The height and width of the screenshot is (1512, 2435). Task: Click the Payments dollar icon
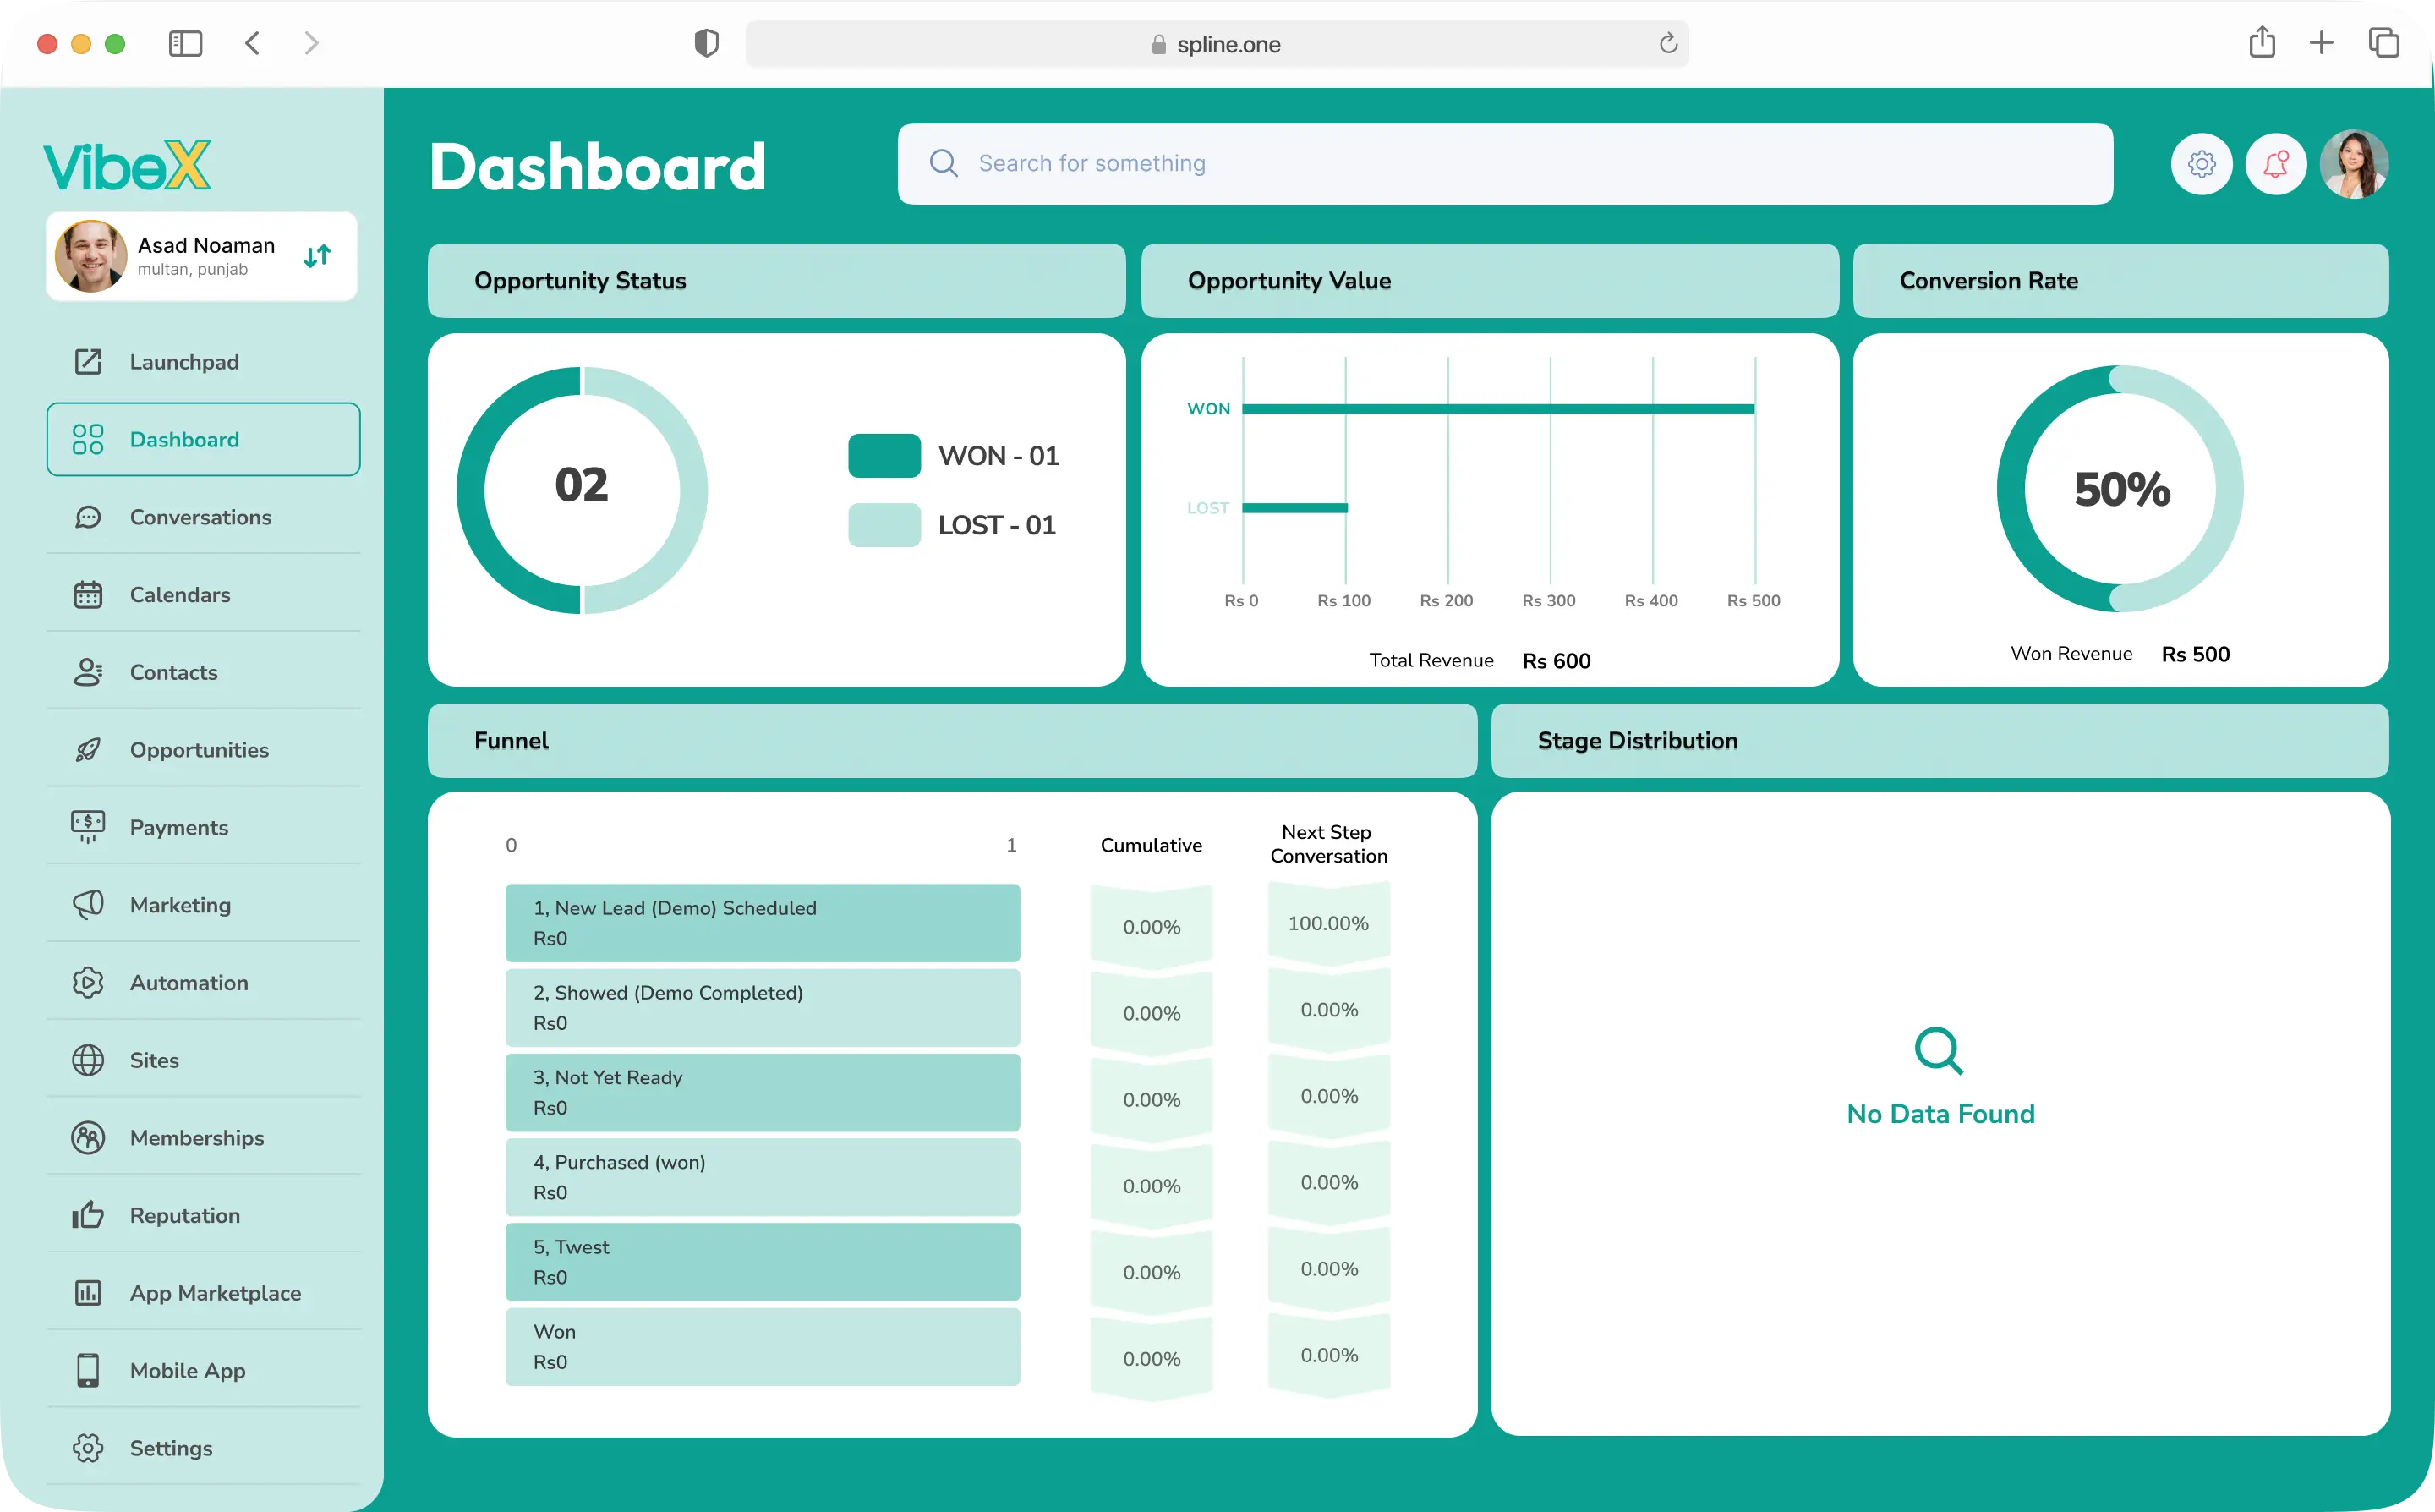coord(88,827)
